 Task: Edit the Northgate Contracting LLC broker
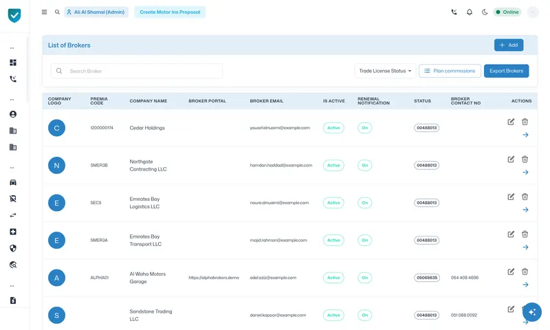coord(511,159)
